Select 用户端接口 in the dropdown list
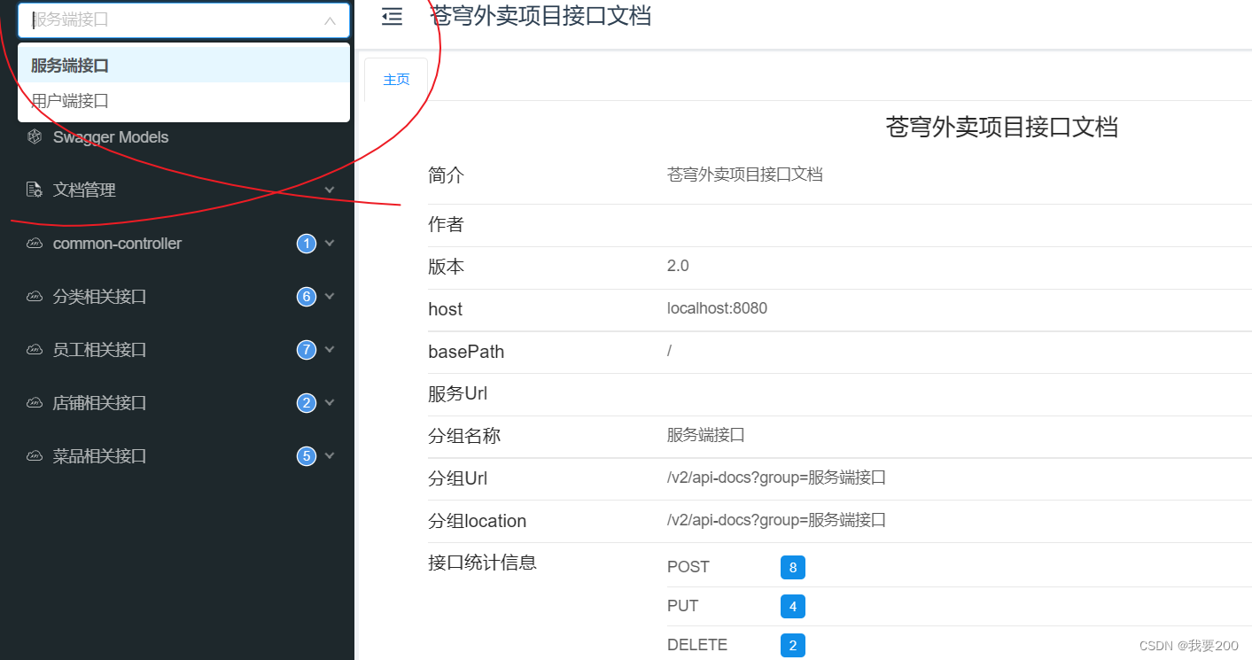This screenshot has width=1252, height=660. coord(183,101)
